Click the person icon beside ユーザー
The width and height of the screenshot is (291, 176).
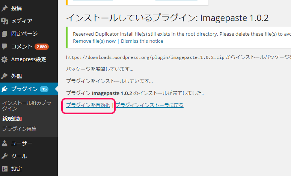5,143
